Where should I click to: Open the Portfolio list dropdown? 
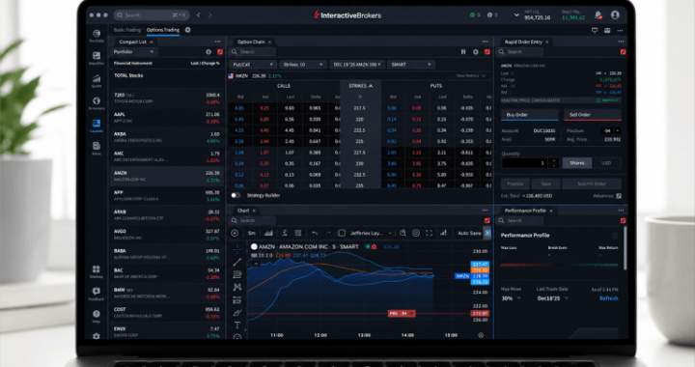133,52
